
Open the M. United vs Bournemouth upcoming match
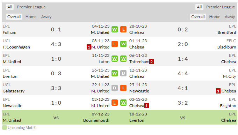click(56, 117)
